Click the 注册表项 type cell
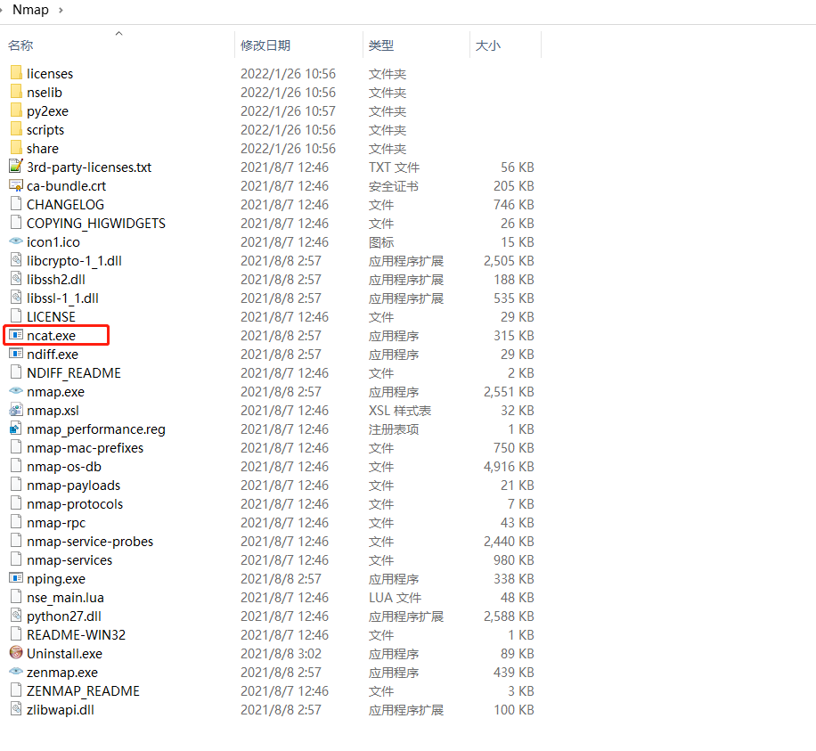Screen dimensions: 816x751 [x=394, y=429]
